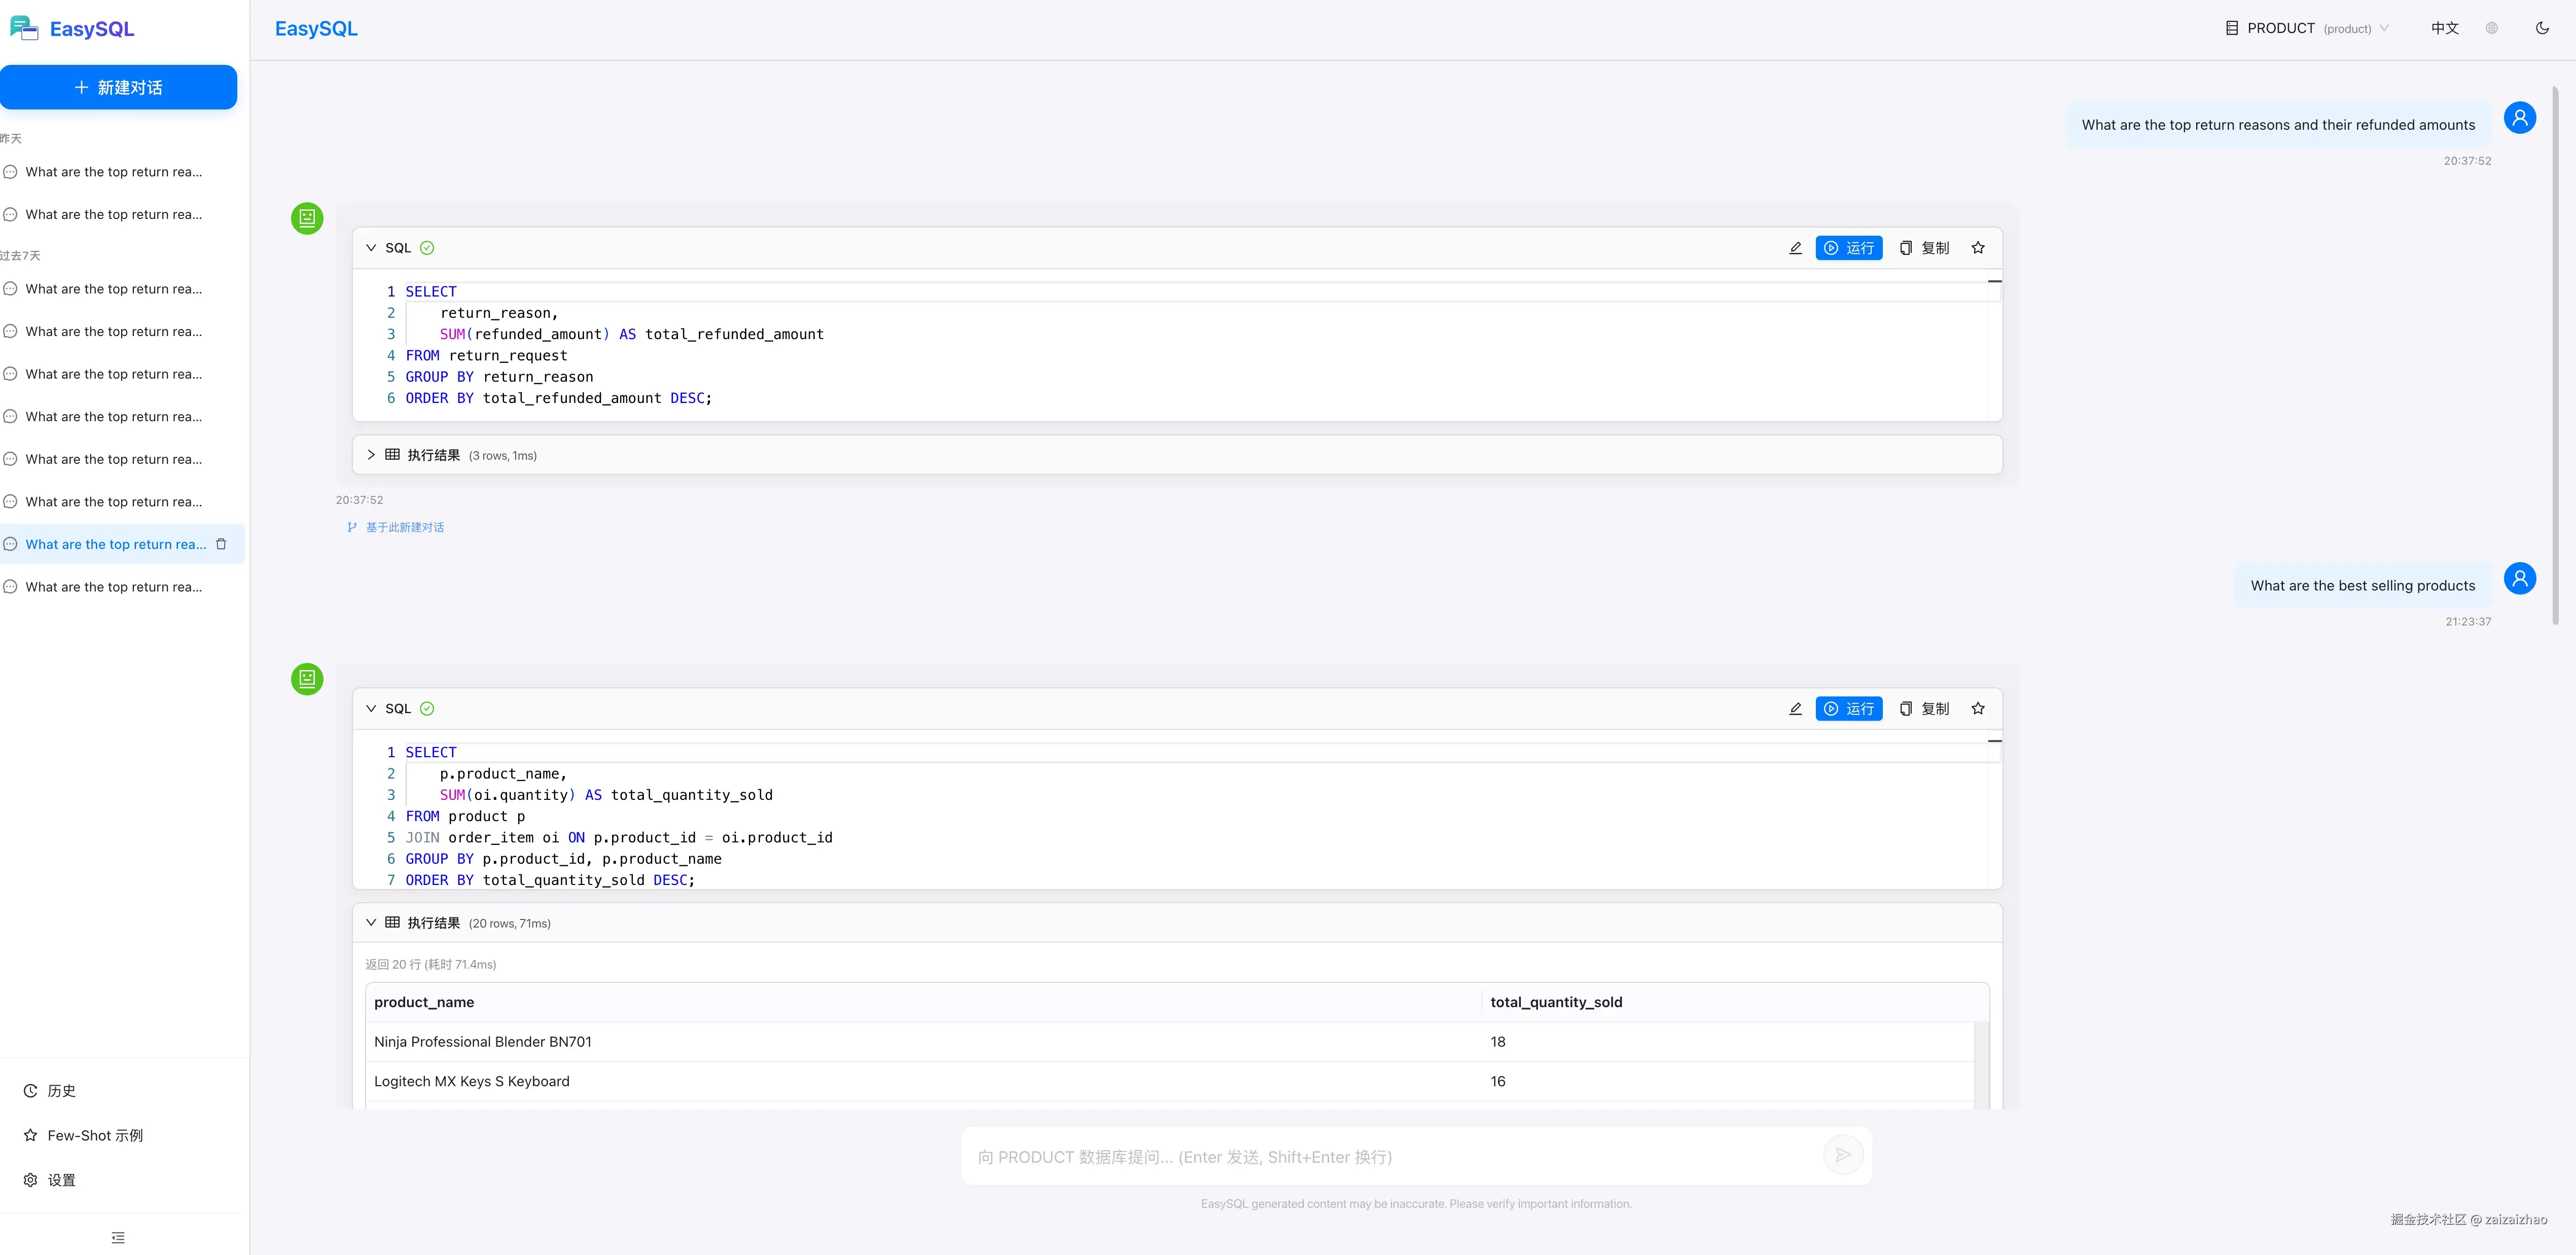Screen dimensions: 2576x1255
Task: Focus the PRODUCT database question input field
Action: pyautogui.click(x=1390, y=1156)
